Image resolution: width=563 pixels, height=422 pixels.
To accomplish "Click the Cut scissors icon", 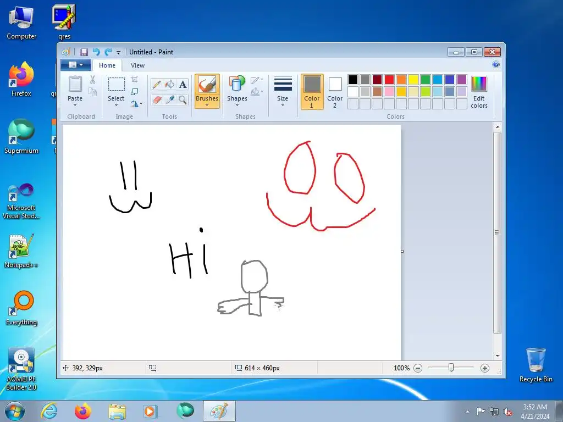I will pyautogui.click(x=92, y=80).
